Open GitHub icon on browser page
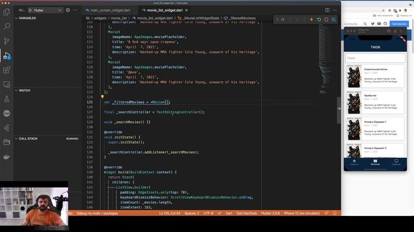 386,24
